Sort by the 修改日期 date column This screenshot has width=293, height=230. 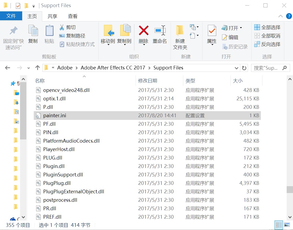click(x=159, y=81)
